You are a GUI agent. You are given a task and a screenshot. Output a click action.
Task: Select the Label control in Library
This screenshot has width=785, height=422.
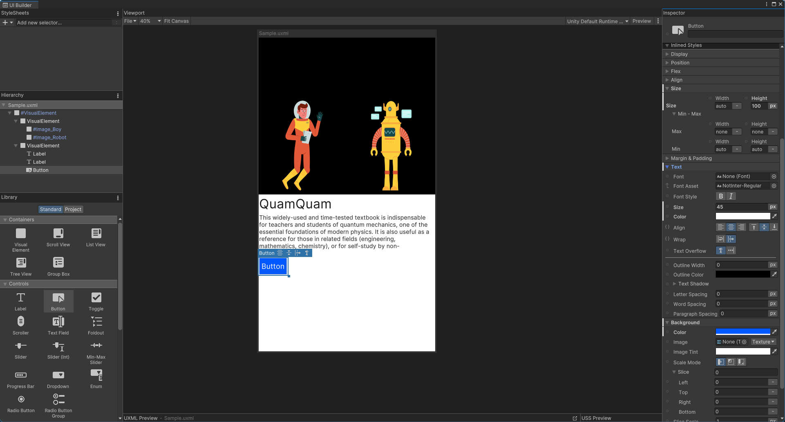click(x=20, y=301)
